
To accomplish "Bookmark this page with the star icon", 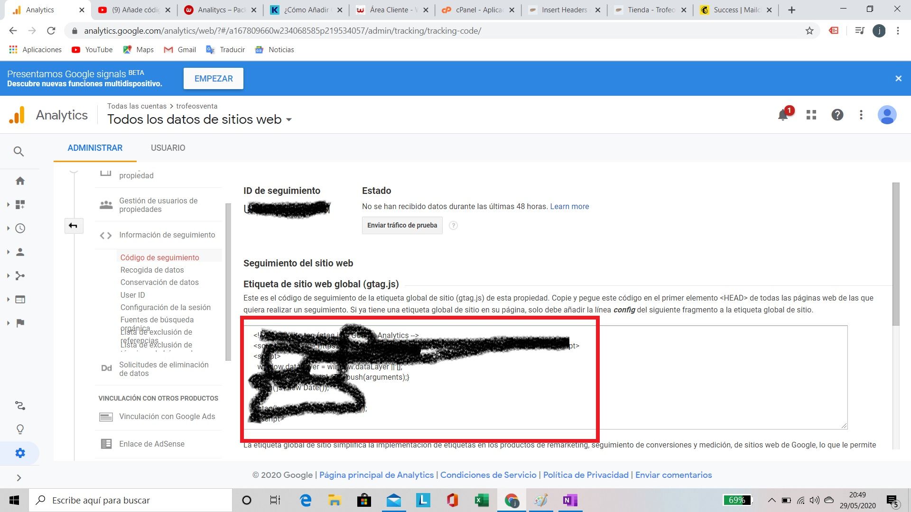I will pos(809,31).
